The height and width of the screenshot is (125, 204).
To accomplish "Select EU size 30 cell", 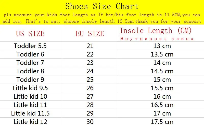I will click(90, 122).
